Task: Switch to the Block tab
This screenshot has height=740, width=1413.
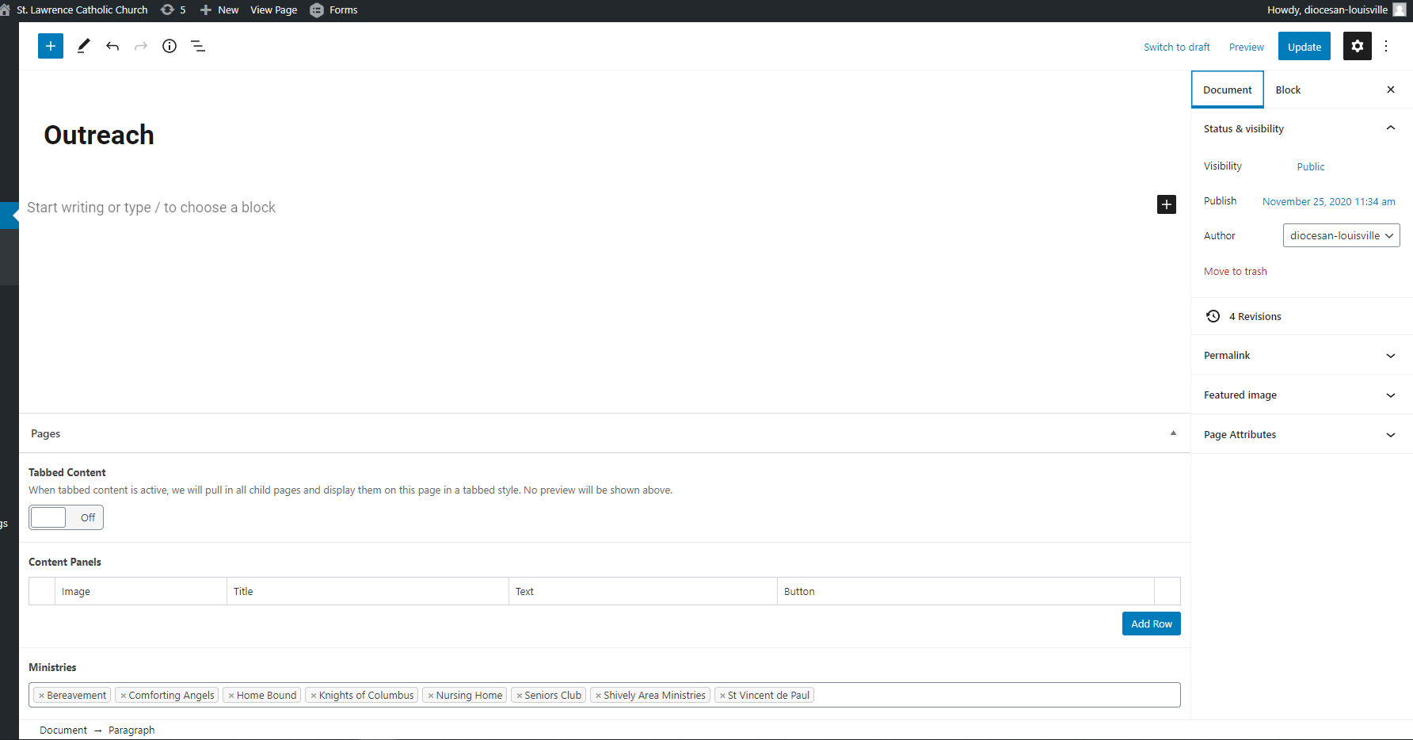Action: [x=1288, y=90]
